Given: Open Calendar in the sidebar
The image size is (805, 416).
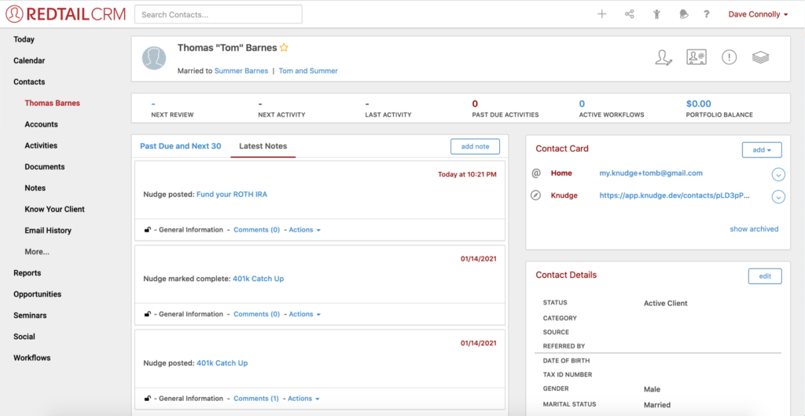Looking at the screenshot, I should 29,60.
